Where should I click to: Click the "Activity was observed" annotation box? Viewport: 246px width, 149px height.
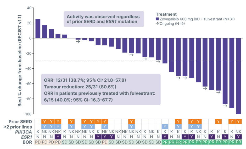tap(104, 19)
